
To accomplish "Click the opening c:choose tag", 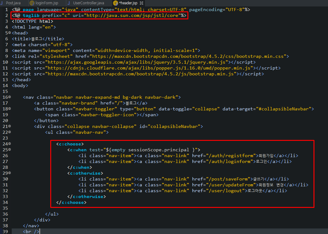I will 70,144.
